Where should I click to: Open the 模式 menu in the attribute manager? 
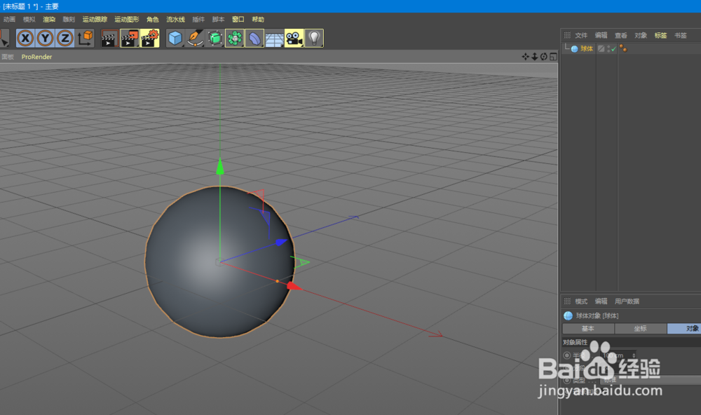[x=581, y=301]
